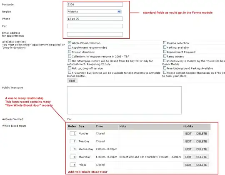Click the Thursday time 1.30pm- 8.00pm
Viewport: 225px width, 175px height.
[107, 157]
